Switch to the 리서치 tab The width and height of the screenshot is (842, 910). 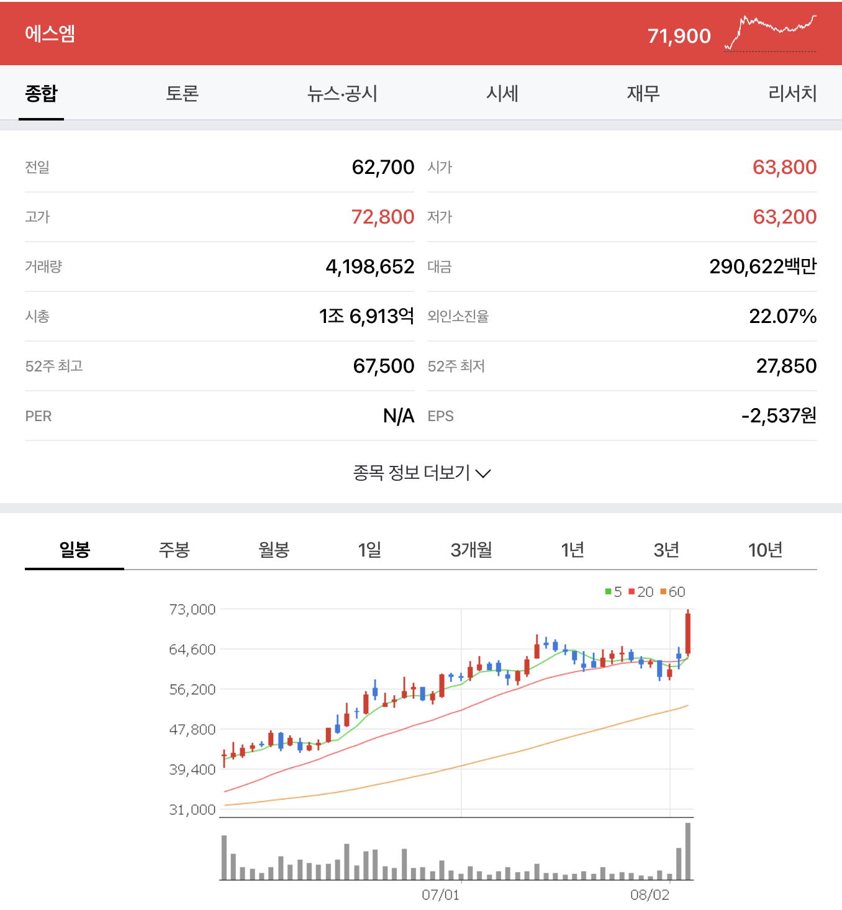(x=792, y=93)
